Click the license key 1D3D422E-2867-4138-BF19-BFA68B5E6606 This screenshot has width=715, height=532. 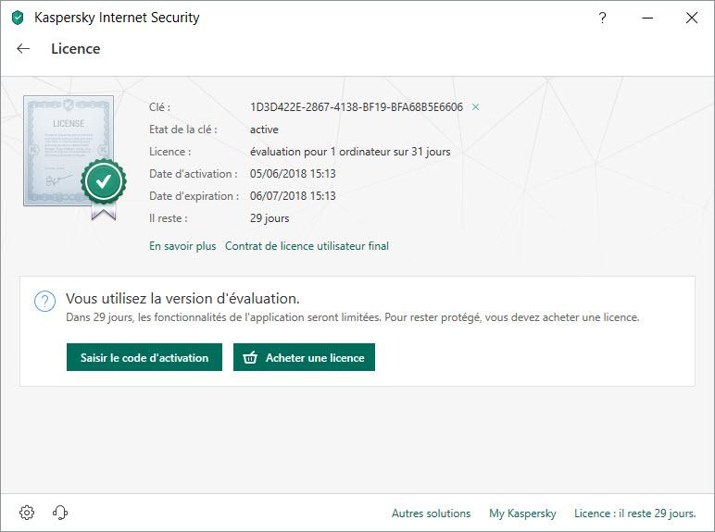[357, 107]
